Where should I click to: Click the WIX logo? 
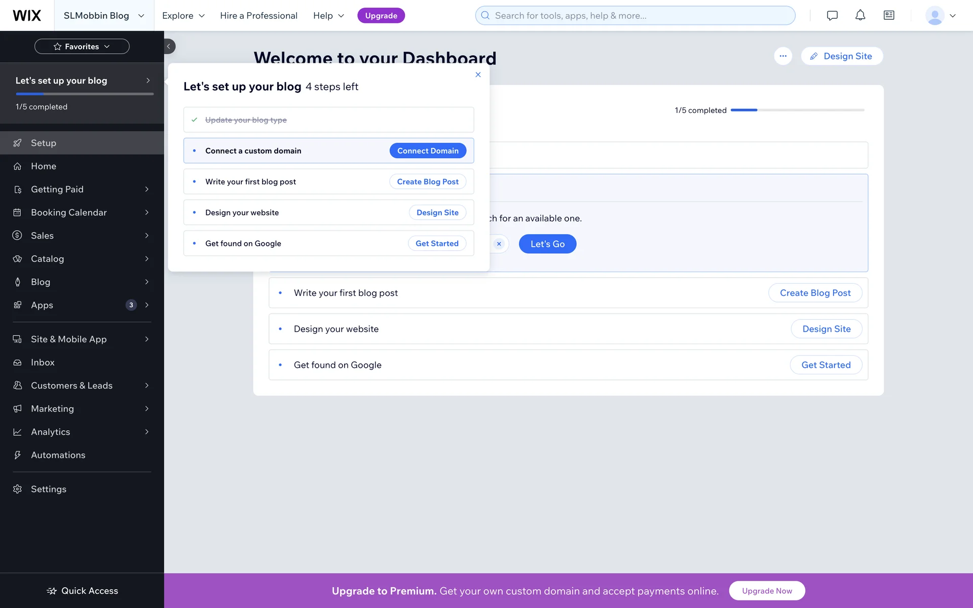tap(27, 15)
